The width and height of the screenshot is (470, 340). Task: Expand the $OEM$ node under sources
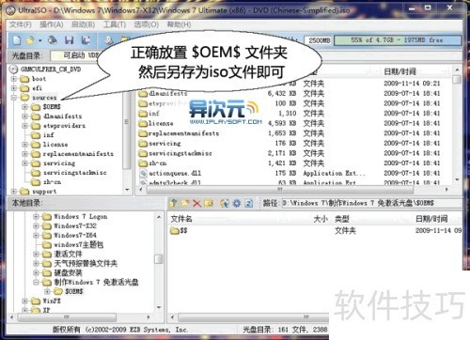[x=24, y=107]
